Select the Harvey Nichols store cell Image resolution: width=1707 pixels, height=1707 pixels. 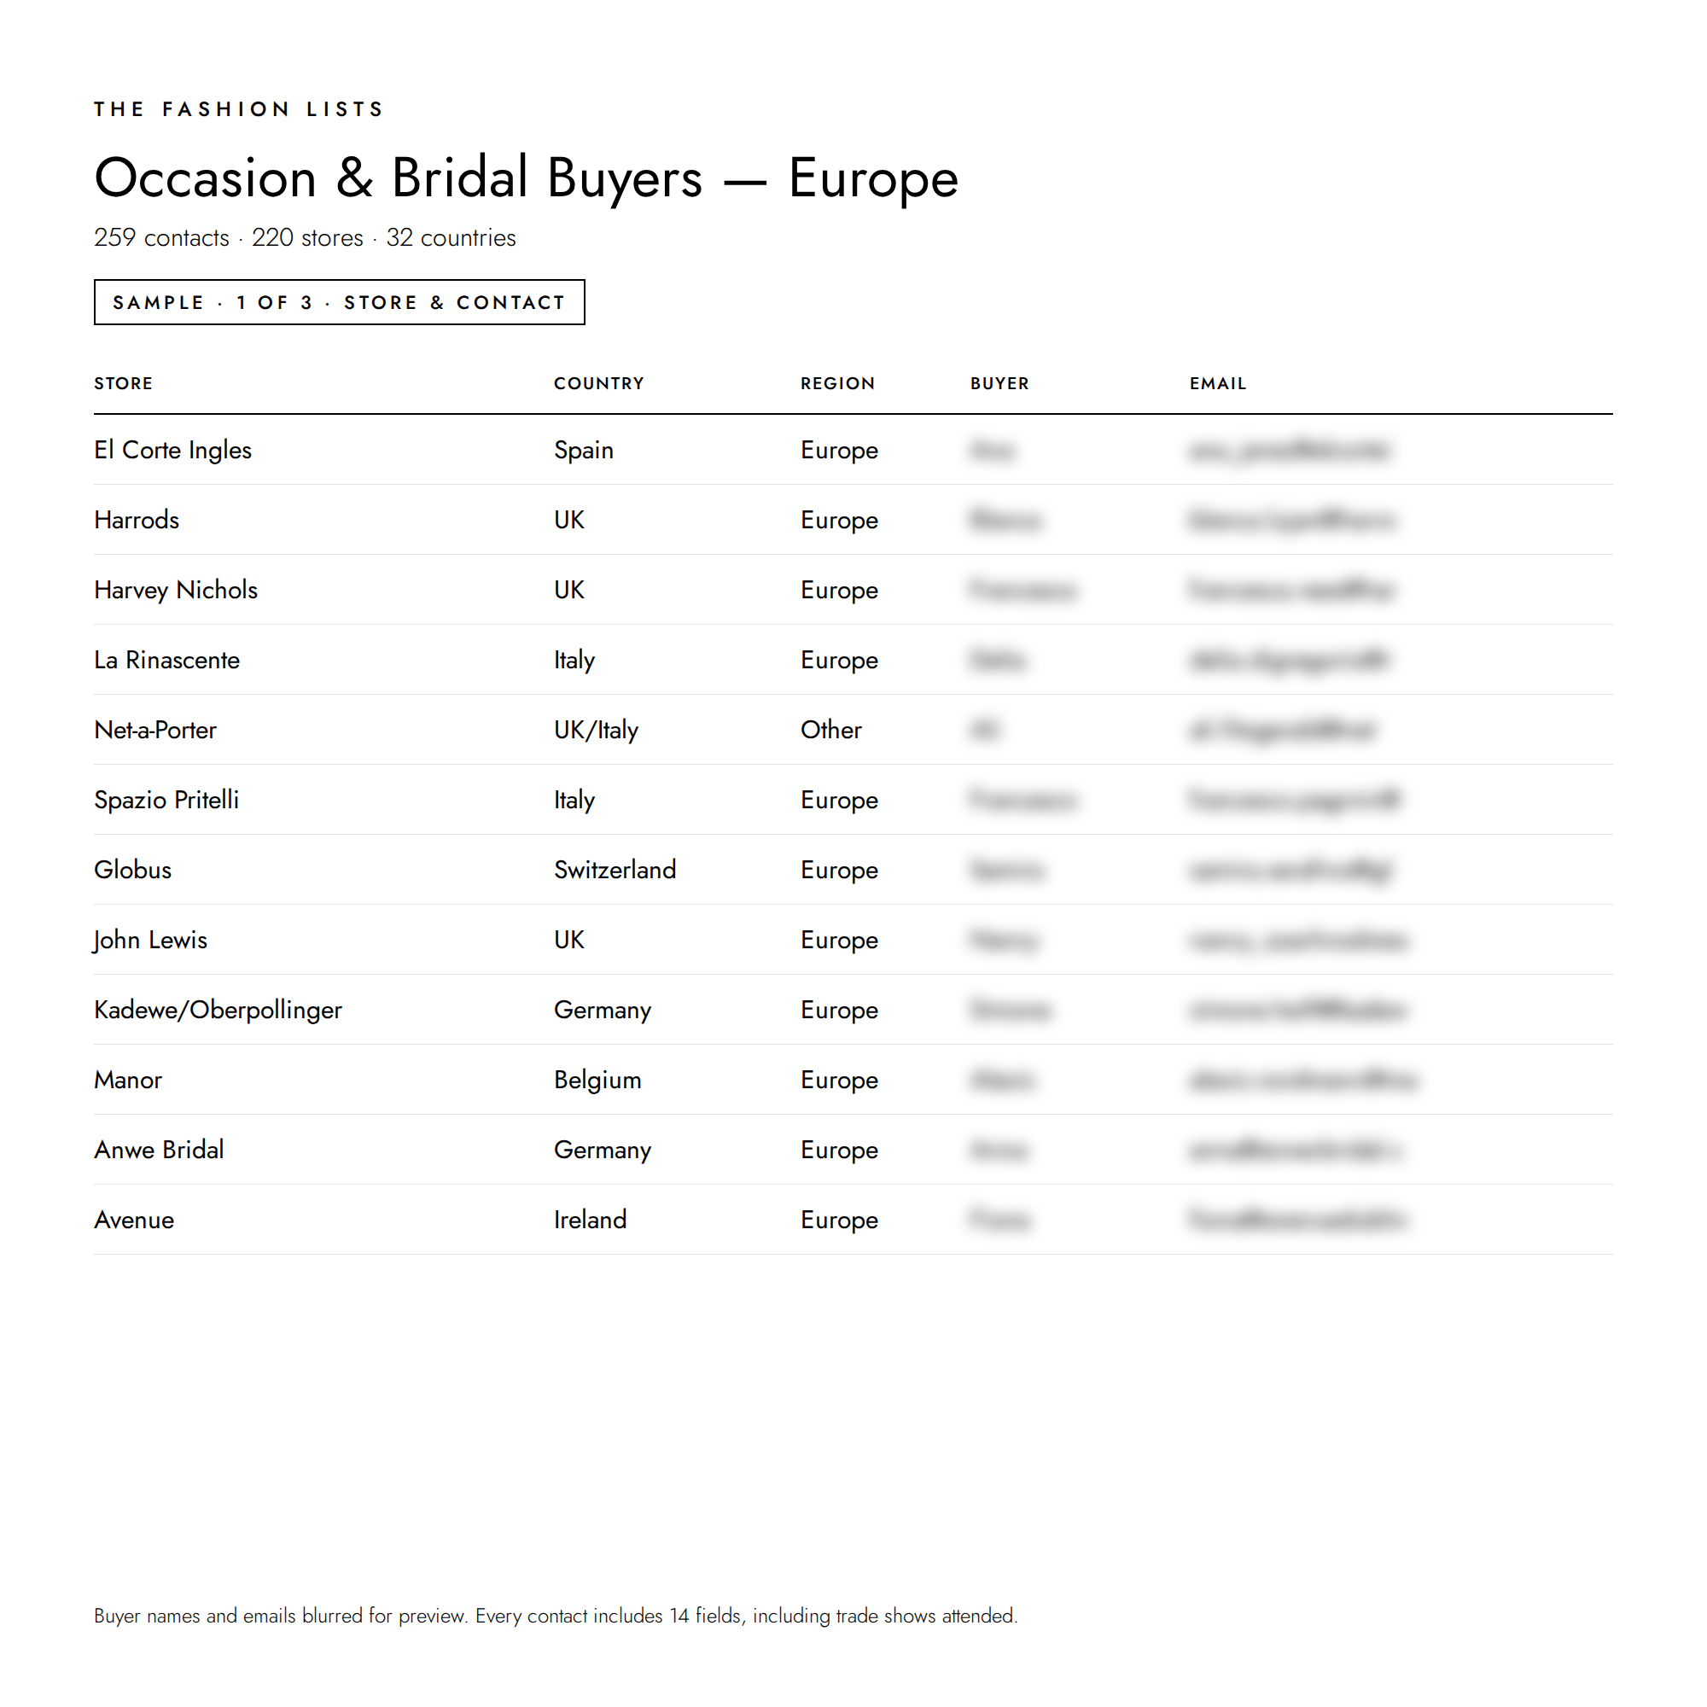[176, 589]
